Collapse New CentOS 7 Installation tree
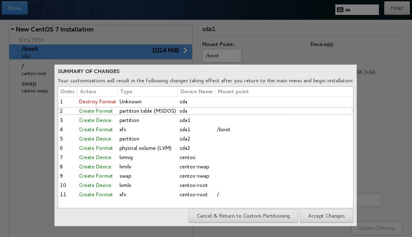This screenshot has height=237, width=412. pos(13,29)
